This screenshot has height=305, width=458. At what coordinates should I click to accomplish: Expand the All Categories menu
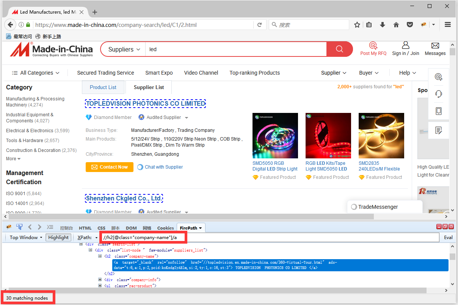pos(36,73)
